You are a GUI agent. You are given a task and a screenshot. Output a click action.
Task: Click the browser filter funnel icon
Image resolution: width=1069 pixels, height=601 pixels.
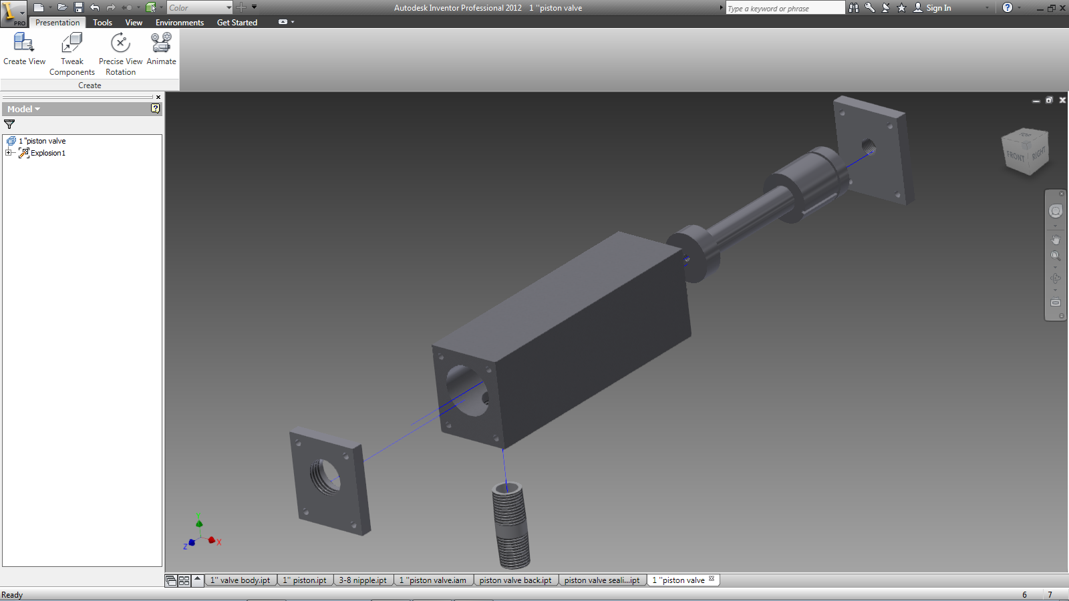(x=9, y=124)
